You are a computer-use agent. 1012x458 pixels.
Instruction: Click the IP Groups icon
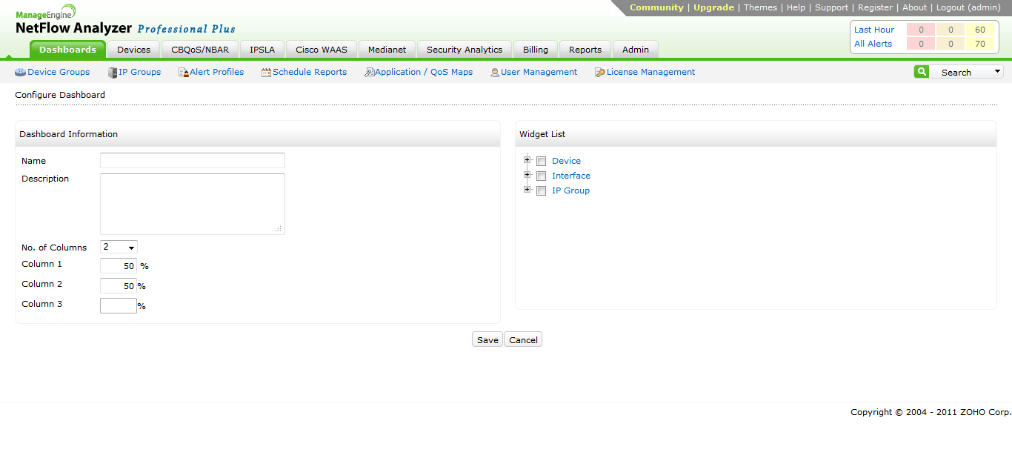[113, 73]
